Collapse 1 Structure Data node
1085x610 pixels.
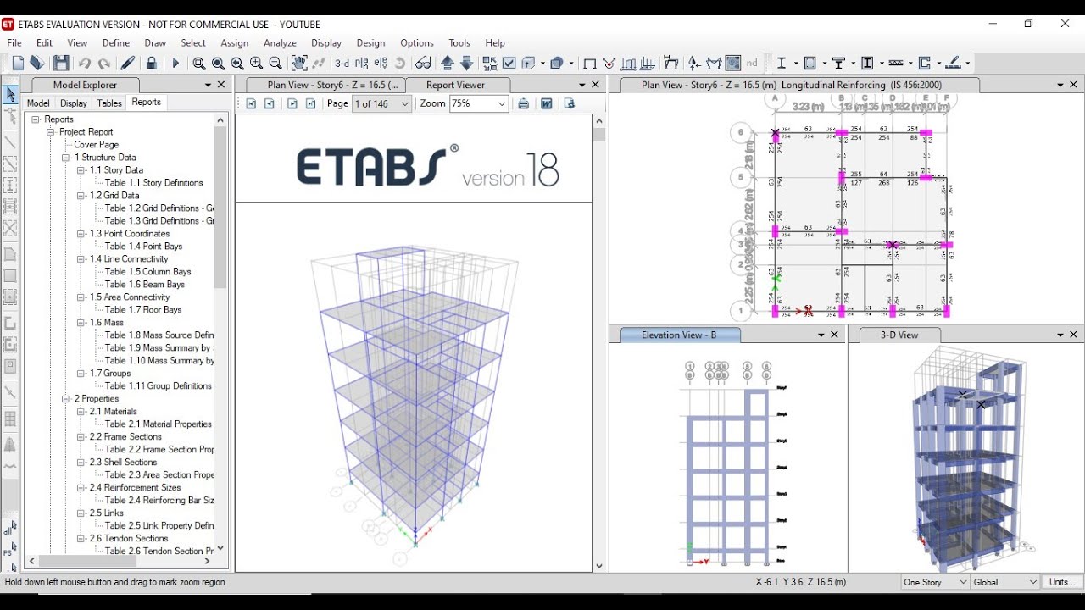(x=66, y=158)
